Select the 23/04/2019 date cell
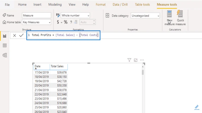 click(42, 99)
